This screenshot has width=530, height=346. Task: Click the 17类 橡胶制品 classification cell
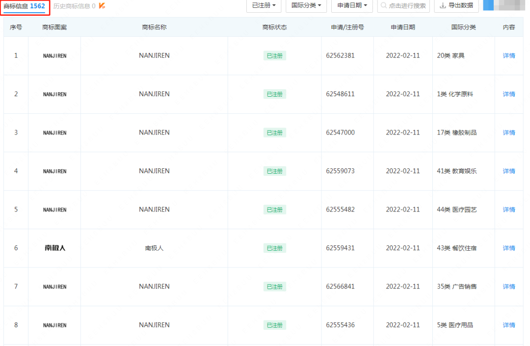pos(457,133)
